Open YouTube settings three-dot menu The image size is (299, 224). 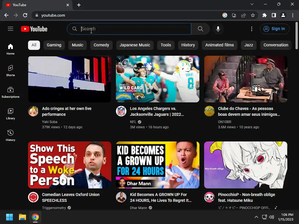252,29
